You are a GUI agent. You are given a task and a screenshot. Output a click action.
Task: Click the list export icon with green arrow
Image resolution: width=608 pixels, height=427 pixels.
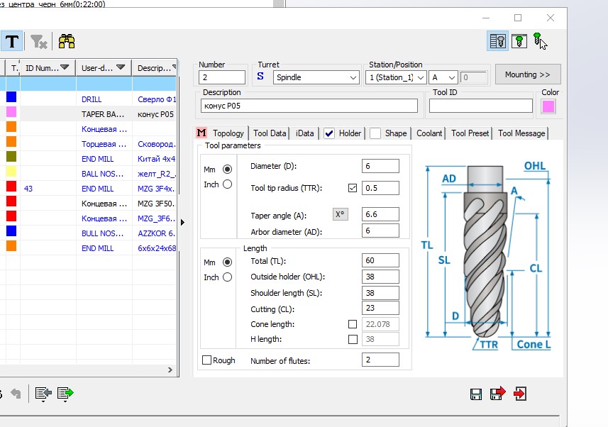tap(65, 393)
